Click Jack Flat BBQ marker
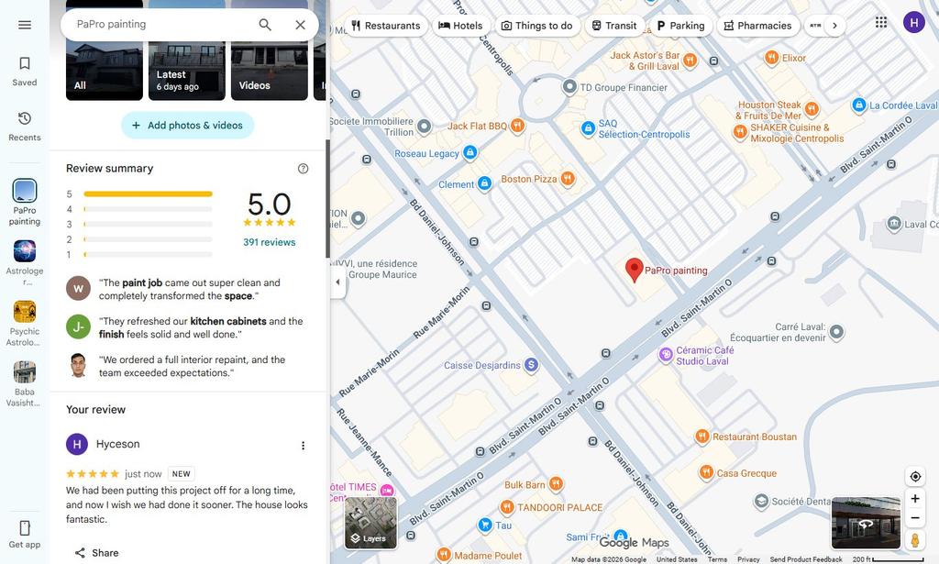The height and width of the screenshot is (564, 939). click(x=517, y=126)
